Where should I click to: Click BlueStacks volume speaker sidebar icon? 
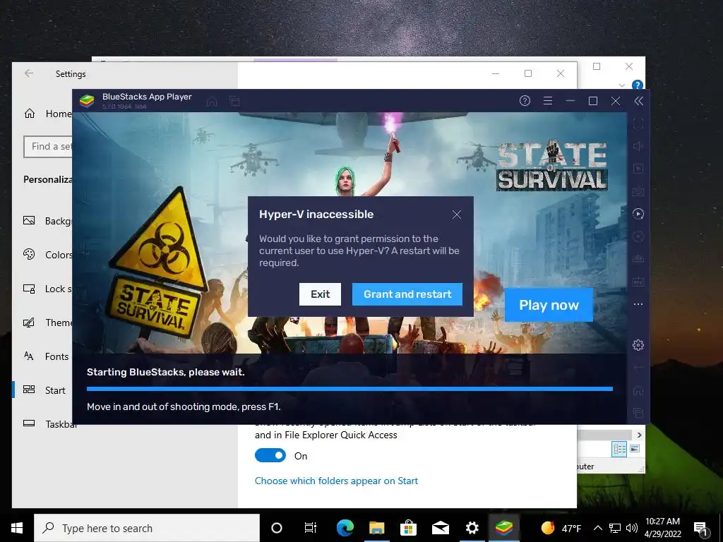(x=638, y=146)
